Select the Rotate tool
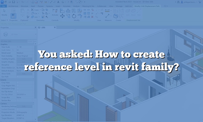 click(74, 16)
